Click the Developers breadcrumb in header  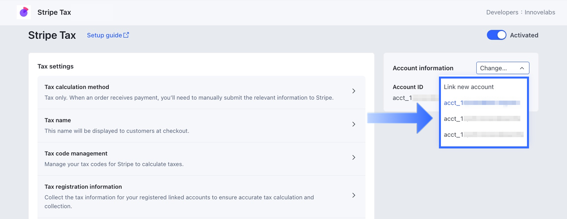pos(502,12)
